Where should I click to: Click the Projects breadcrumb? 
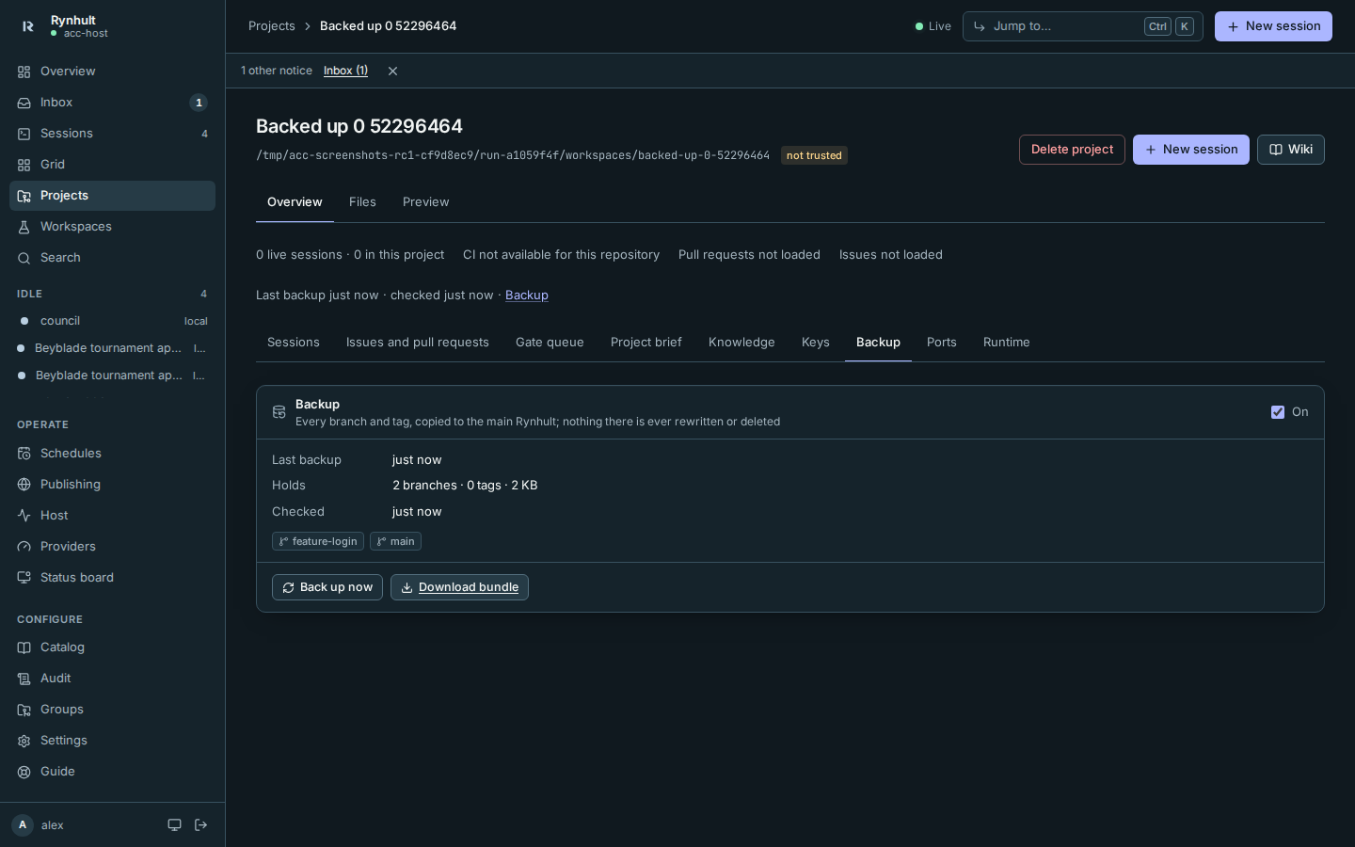[272, 26]
